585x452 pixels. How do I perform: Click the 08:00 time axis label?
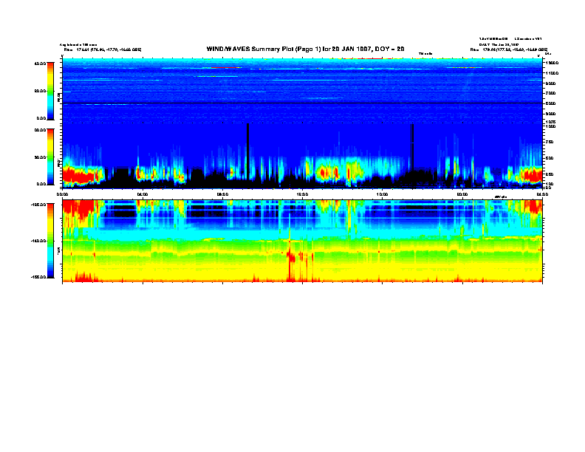click(222, 194)
